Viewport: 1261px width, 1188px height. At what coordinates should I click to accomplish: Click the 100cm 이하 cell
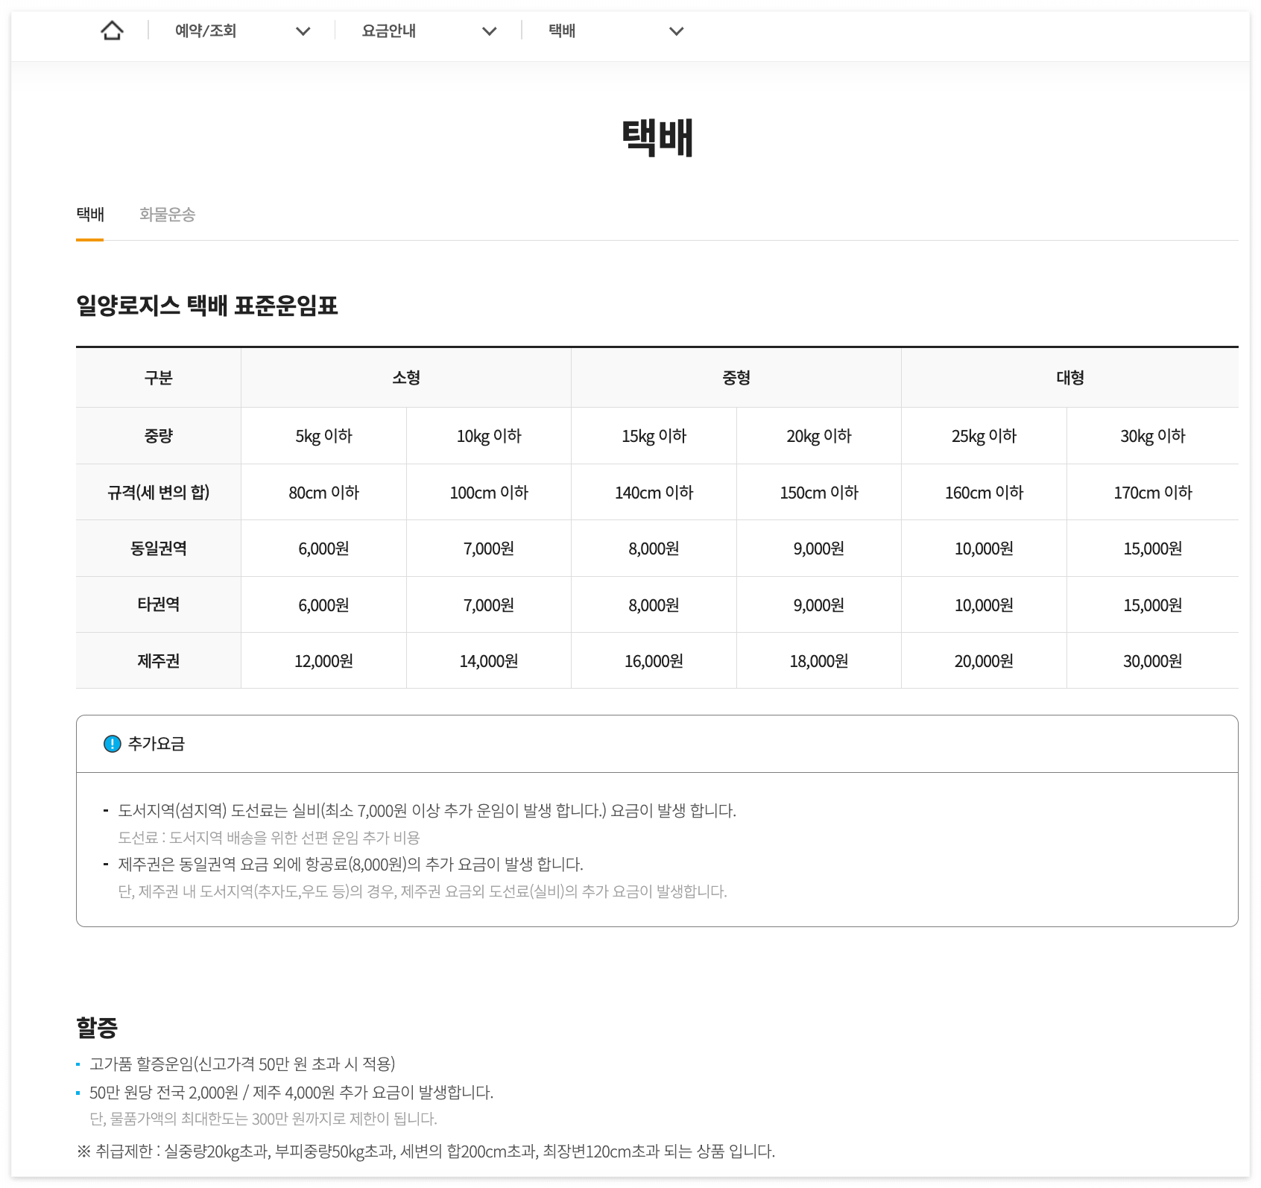[x=489, y=493]
